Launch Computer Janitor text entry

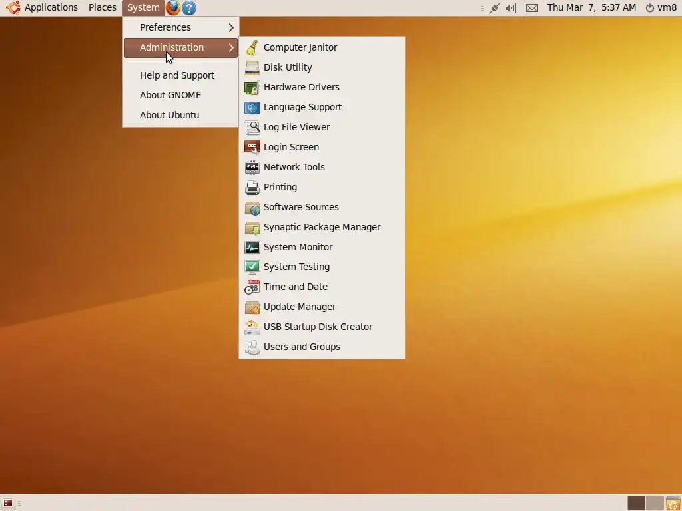pyautogui.click(x=300, y=47)
